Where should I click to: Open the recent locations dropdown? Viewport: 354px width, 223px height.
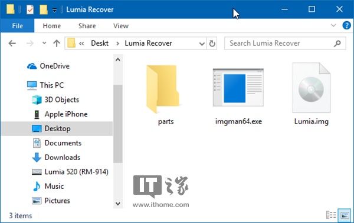coord(44,43)
